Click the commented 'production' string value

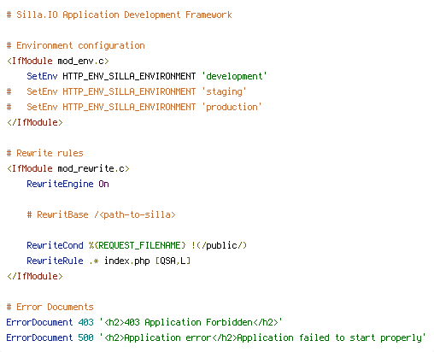[232, 107]
